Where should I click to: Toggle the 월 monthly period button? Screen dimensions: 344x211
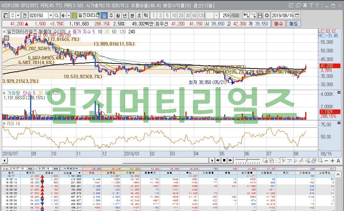118,15
